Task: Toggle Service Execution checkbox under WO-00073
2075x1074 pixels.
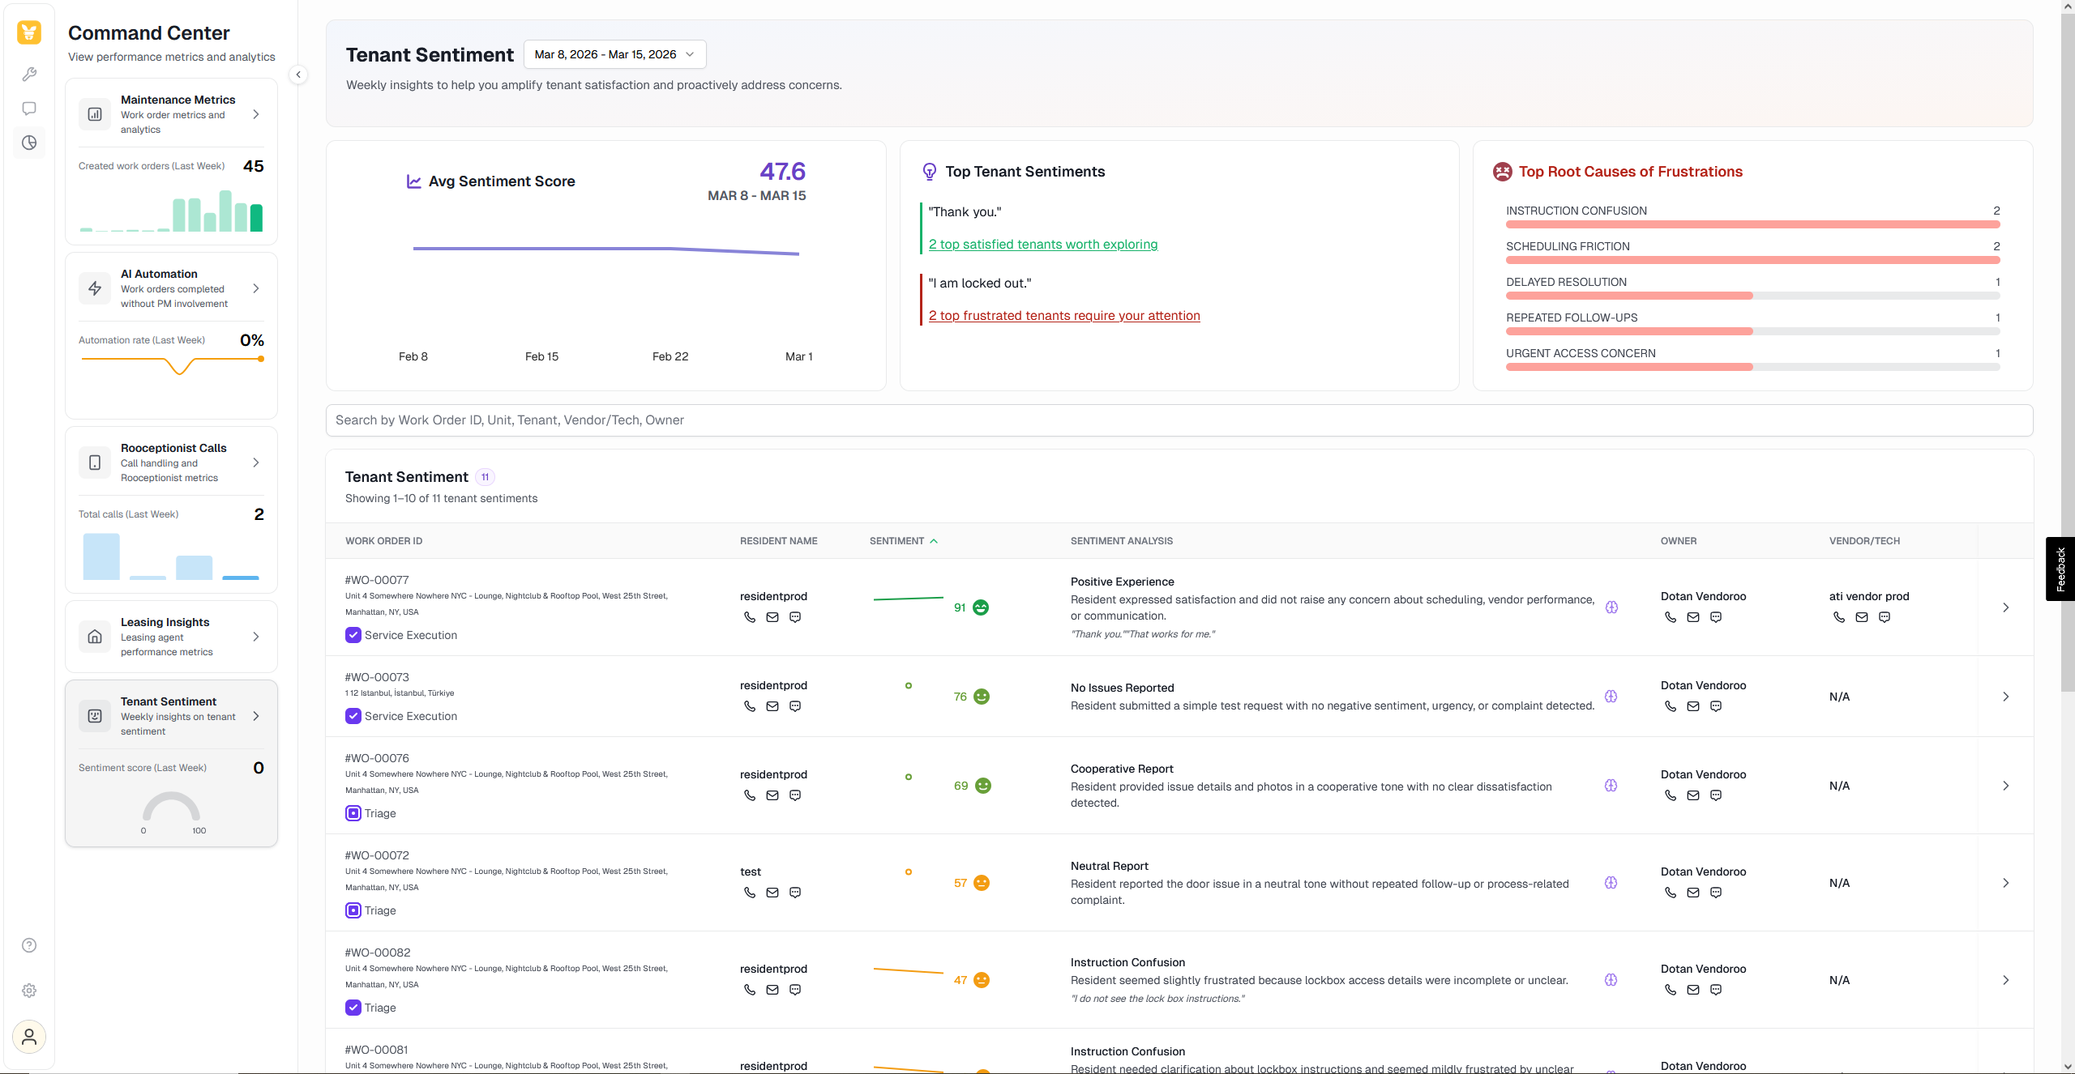Action: click(353, 716)
